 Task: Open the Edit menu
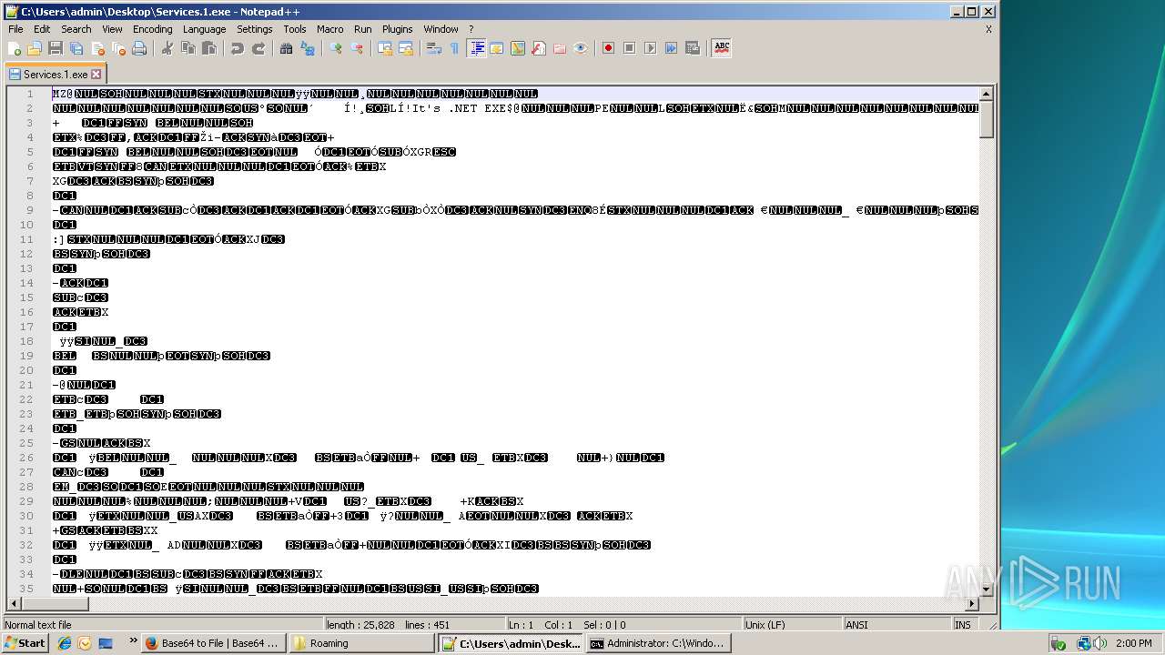[42, 29]
